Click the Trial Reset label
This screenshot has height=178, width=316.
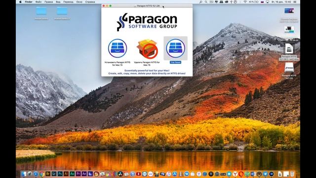[x=176, y=62]
